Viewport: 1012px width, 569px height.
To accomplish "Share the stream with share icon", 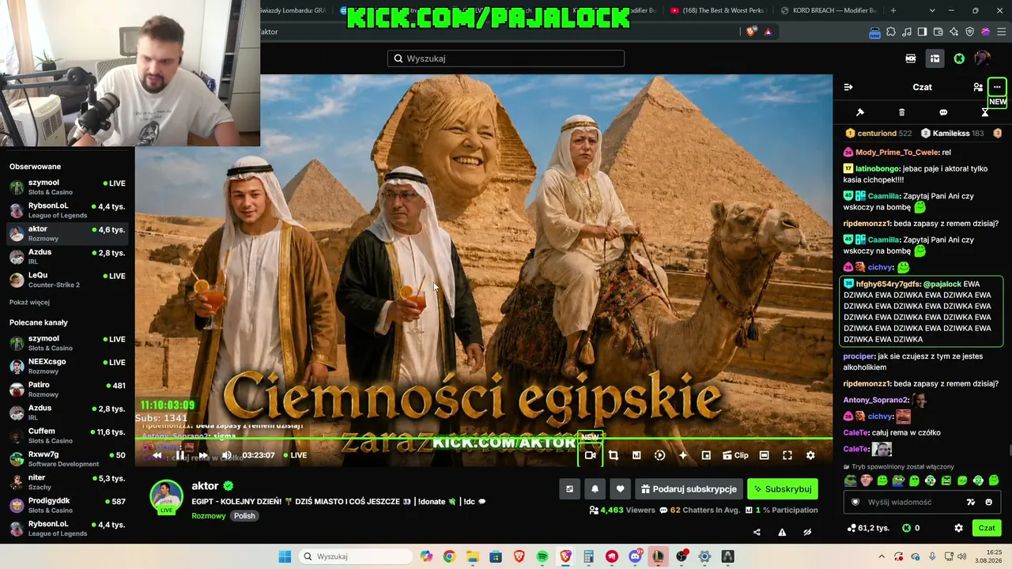I will click(x=757, y=532).
